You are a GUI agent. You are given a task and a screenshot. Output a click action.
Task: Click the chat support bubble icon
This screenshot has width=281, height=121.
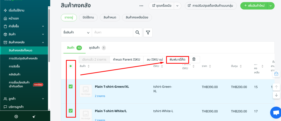tap(275, 112)
